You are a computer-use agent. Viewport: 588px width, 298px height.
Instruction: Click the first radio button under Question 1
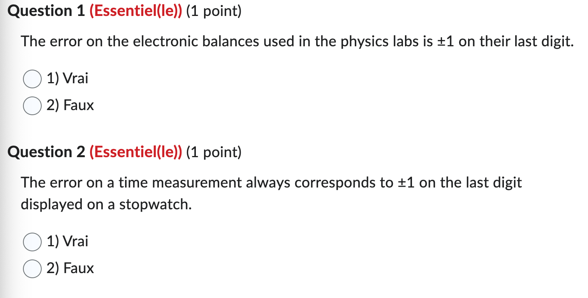(32, 79)
